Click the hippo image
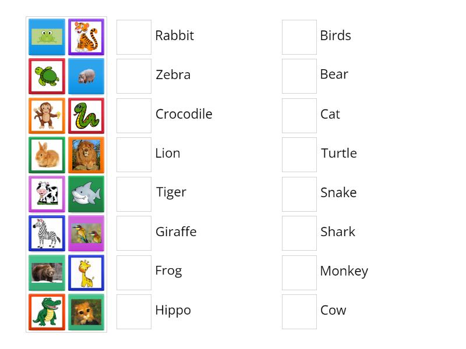 pos(86,76)
